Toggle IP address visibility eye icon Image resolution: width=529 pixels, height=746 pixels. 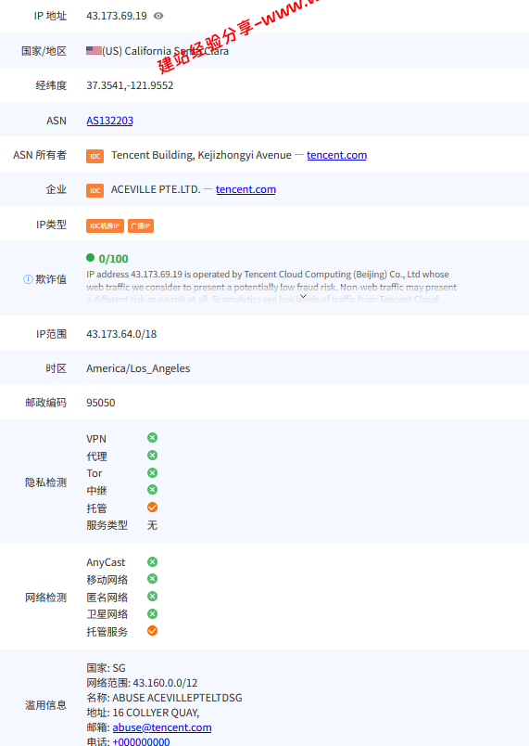pyautogui.click(x=158, y=16)
